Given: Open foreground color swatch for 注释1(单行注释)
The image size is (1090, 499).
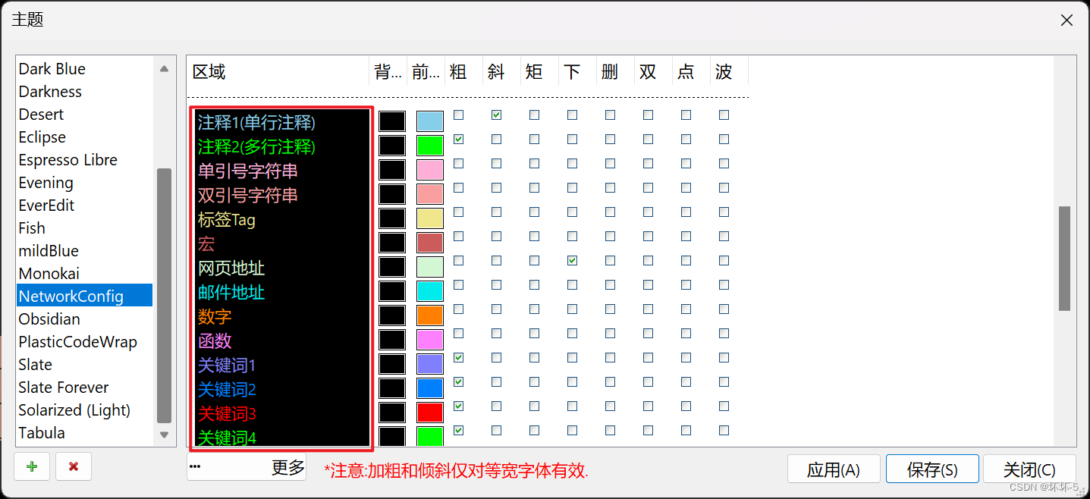Looking at the screenshot, I should (x=430, y=121).
